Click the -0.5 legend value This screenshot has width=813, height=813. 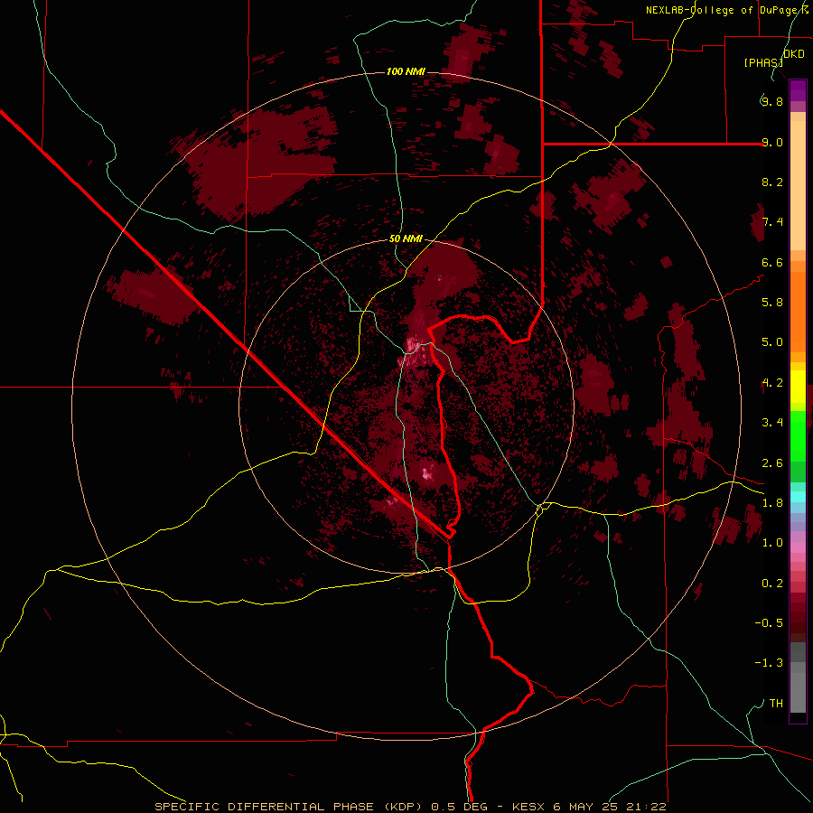tap(769, 623)
